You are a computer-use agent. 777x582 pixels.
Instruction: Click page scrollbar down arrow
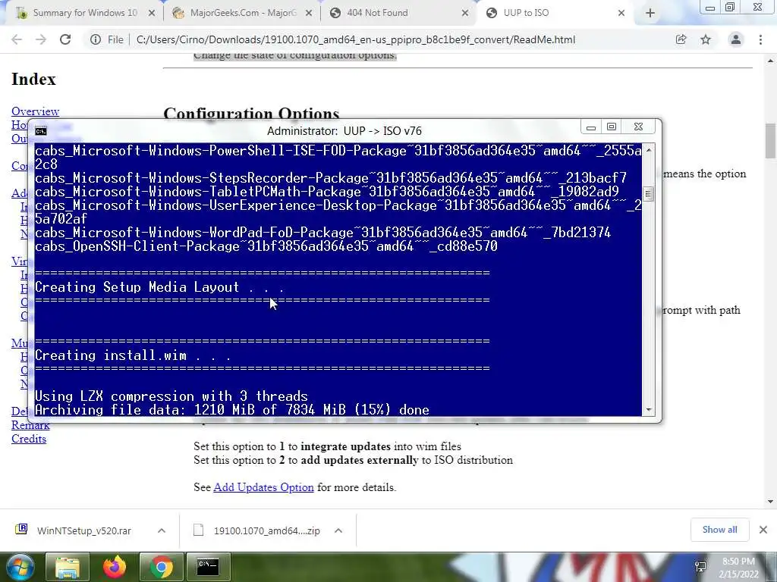tap(771, 502)
